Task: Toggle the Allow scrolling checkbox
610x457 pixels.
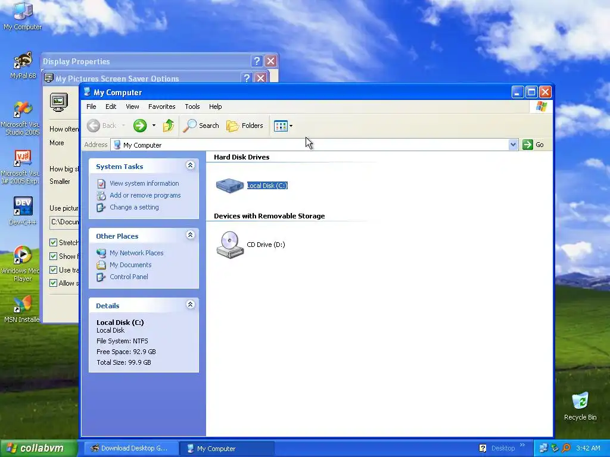Action: (53, 283)
